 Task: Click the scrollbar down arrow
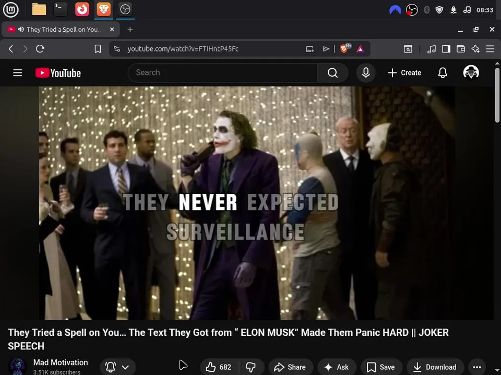[x=497, y=370]
